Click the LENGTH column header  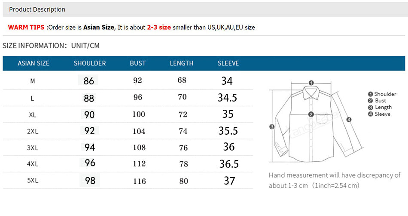pyautogui.click(x=182, y=63)
